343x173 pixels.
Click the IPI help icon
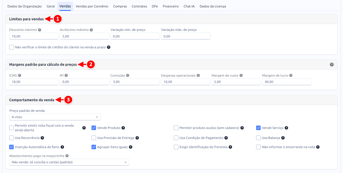(x=66, y=75)
